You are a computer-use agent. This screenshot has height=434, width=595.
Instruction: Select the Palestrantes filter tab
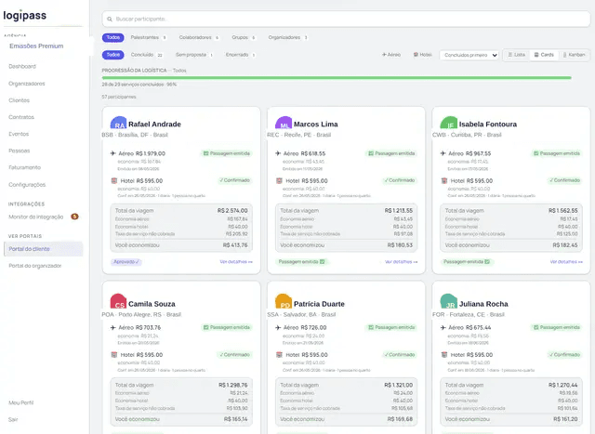point(148,37)
